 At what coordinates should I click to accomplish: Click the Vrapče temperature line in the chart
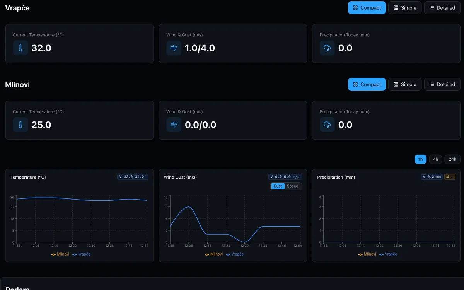pyautogui.click(x=82, y=199)
